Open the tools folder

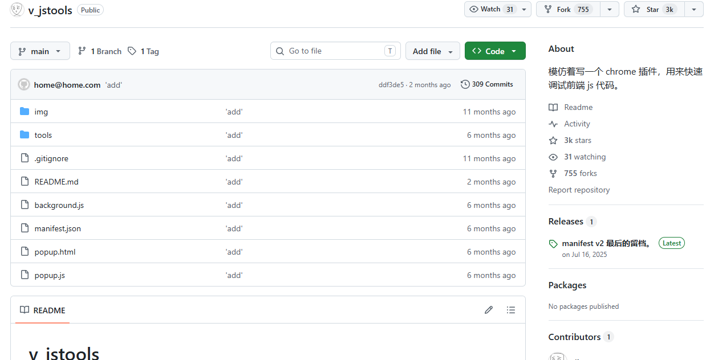tap(43, 135)
